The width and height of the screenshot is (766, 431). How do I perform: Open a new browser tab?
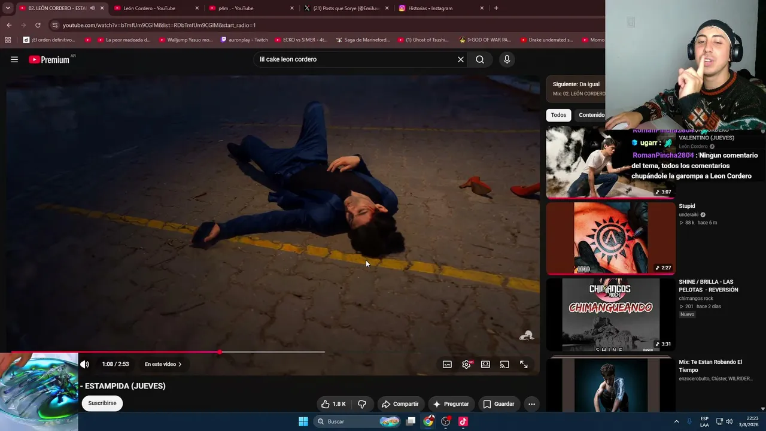[x=496, y=8]
